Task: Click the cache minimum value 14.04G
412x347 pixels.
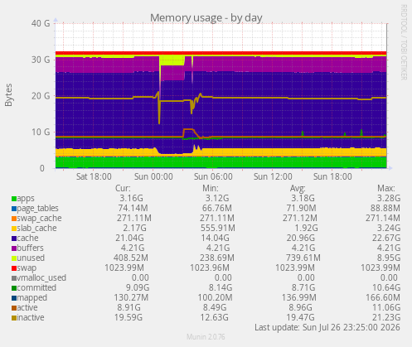Action: 216,238
